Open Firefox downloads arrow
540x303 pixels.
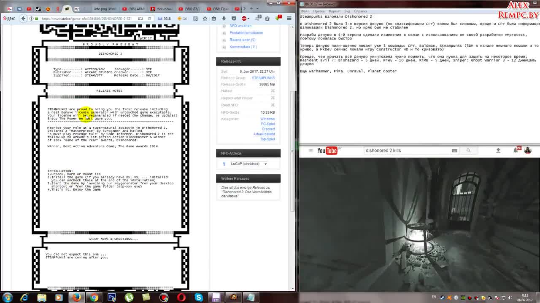pos(224,19)
